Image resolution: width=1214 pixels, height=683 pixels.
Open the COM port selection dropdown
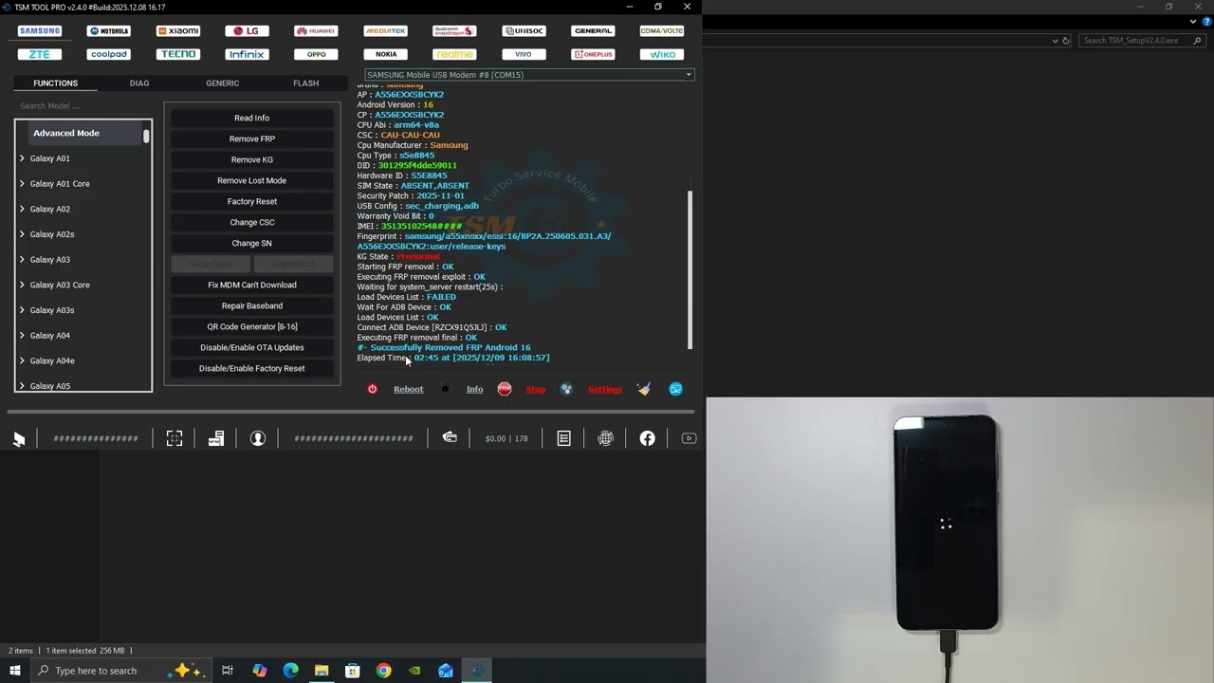[x=529, y=75]
